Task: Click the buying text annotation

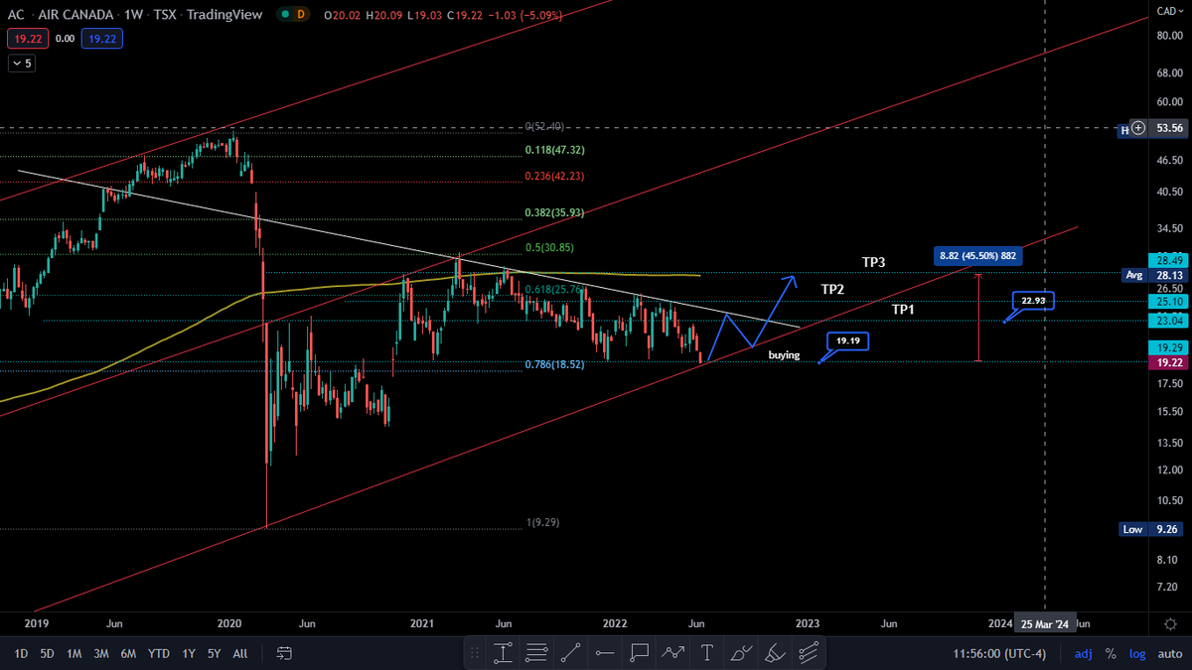Action: [x=784, y=354]
